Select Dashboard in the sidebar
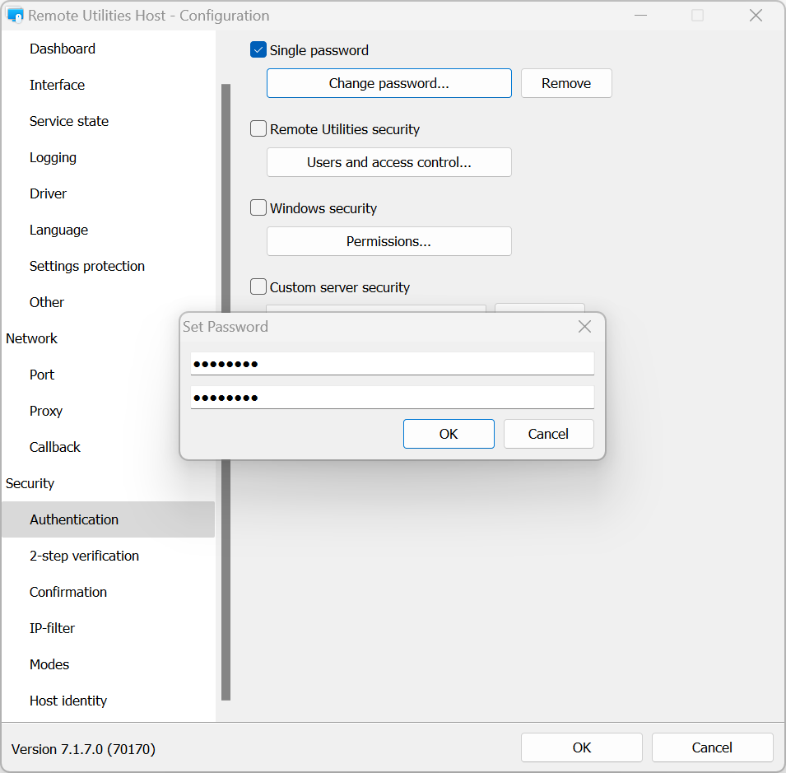This screenshot has height=773, width=786. tap(63, 49)
